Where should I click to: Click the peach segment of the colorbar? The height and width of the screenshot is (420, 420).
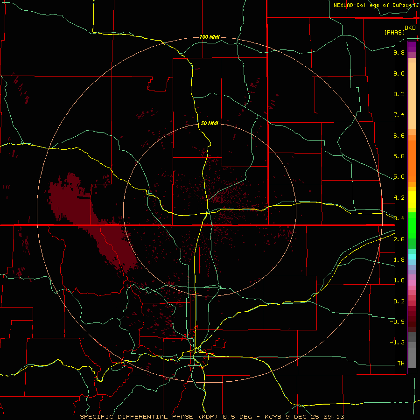click(x=412, y=95)
